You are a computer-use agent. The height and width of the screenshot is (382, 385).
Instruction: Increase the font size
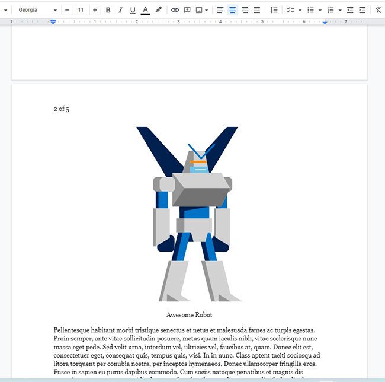click(95, 10)
